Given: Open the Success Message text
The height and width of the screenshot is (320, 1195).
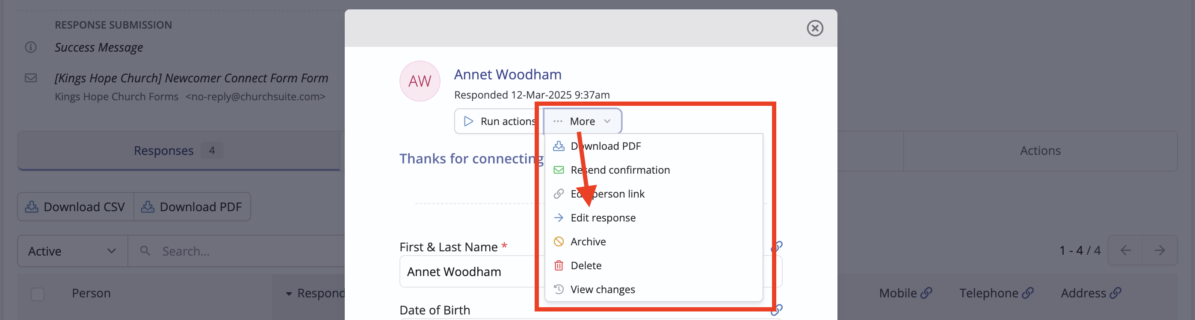Looking at the screenshot, I should [99, 47].
